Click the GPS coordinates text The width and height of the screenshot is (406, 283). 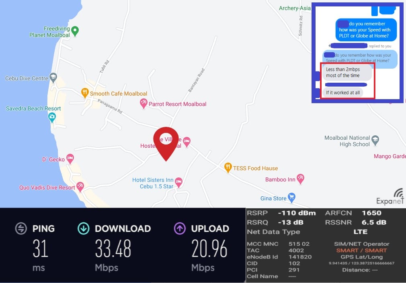point(361,263)
